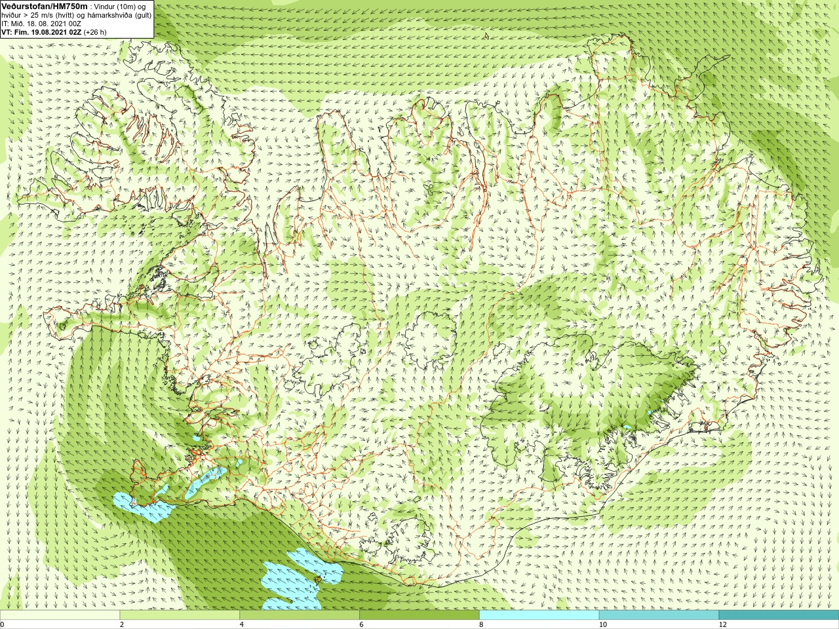Click the '8' tick label on the color scale
Viewport: 839px width, 629px height.
click(x=482, y=624)
